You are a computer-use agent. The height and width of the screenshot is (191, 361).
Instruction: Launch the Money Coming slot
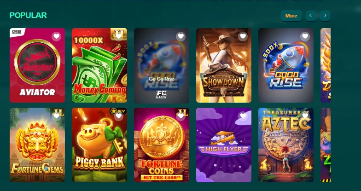click(99, 65)
